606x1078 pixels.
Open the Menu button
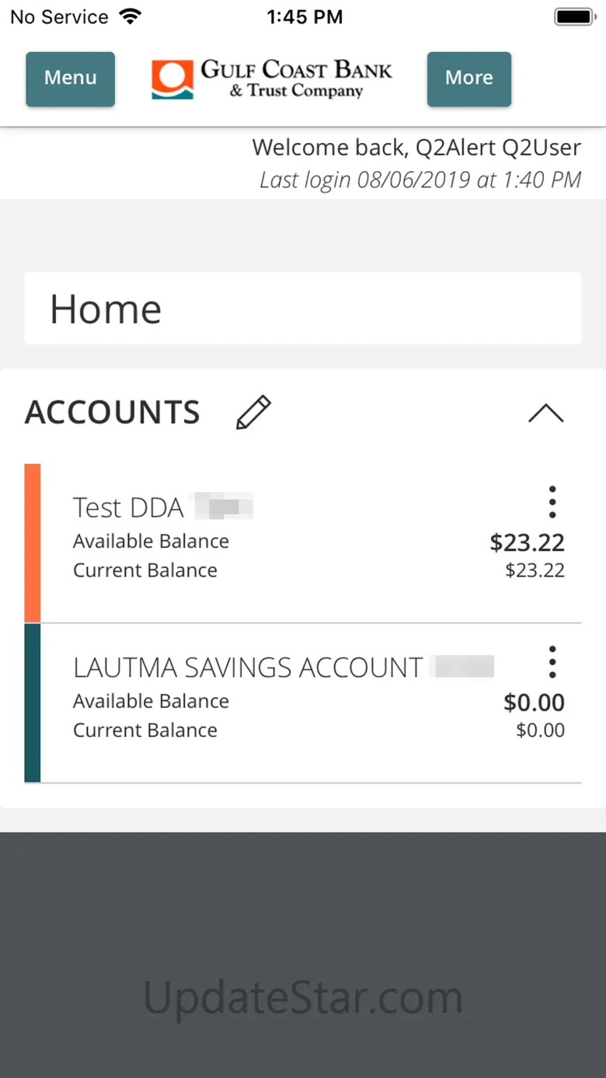[x=70, y=78]
